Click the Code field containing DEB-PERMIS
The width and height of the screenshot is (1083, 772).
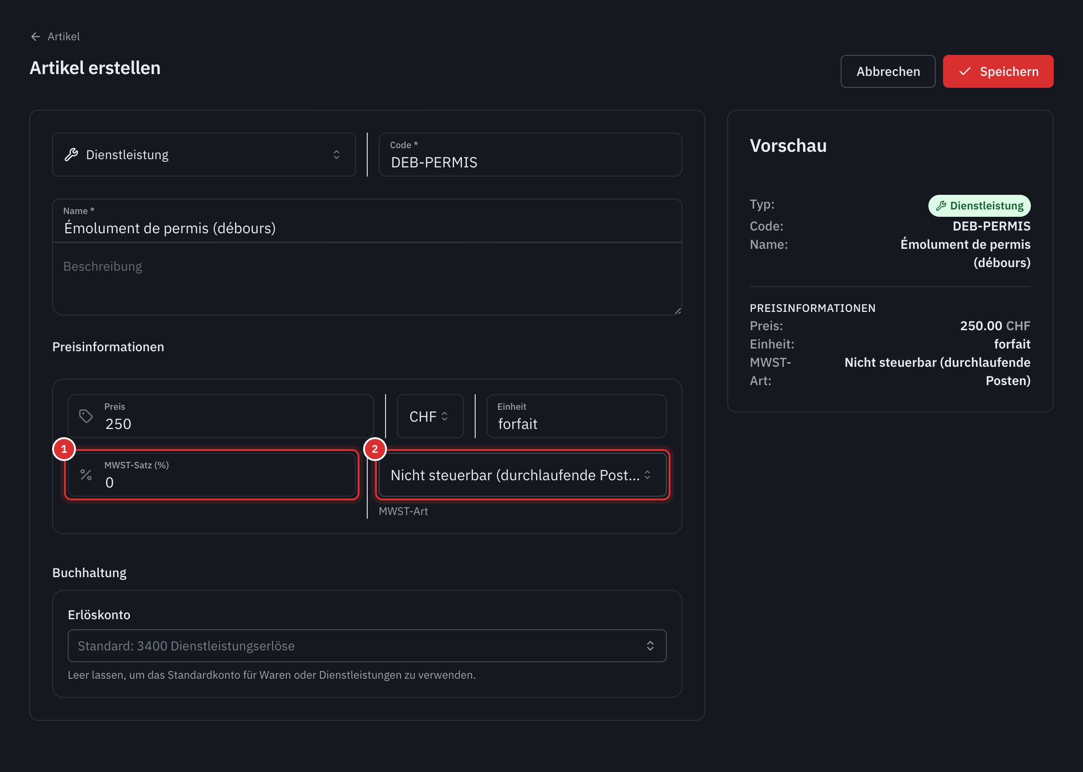tap(530, 155)
